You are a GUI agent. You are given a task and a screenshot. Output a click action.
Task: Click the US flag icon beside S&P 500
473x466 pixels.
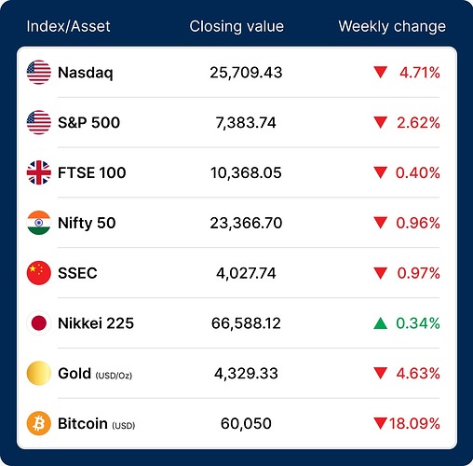[39, 122]
